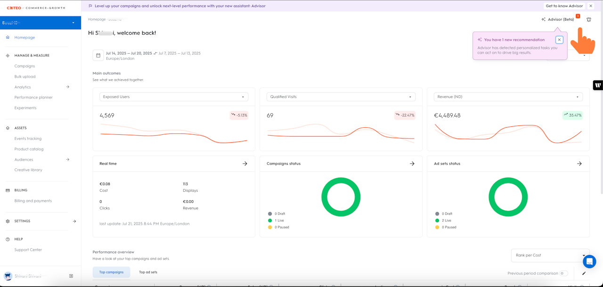Click the logout icon beside the username
Image resolution: width=603 pixels, height=287 pixels.
(x=71, y=276)
